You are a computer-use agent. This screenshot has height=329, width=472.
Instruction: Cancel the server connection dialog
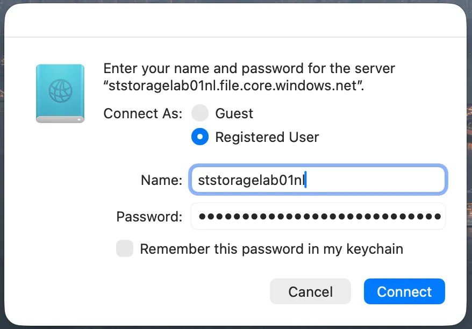pyautogui.click(x=310, y=291)
